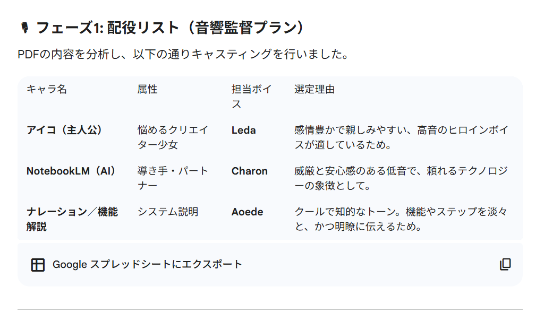Click the 選定理由 column header
Viewport: 544px width, 313px height.
(x=314, y=89)
